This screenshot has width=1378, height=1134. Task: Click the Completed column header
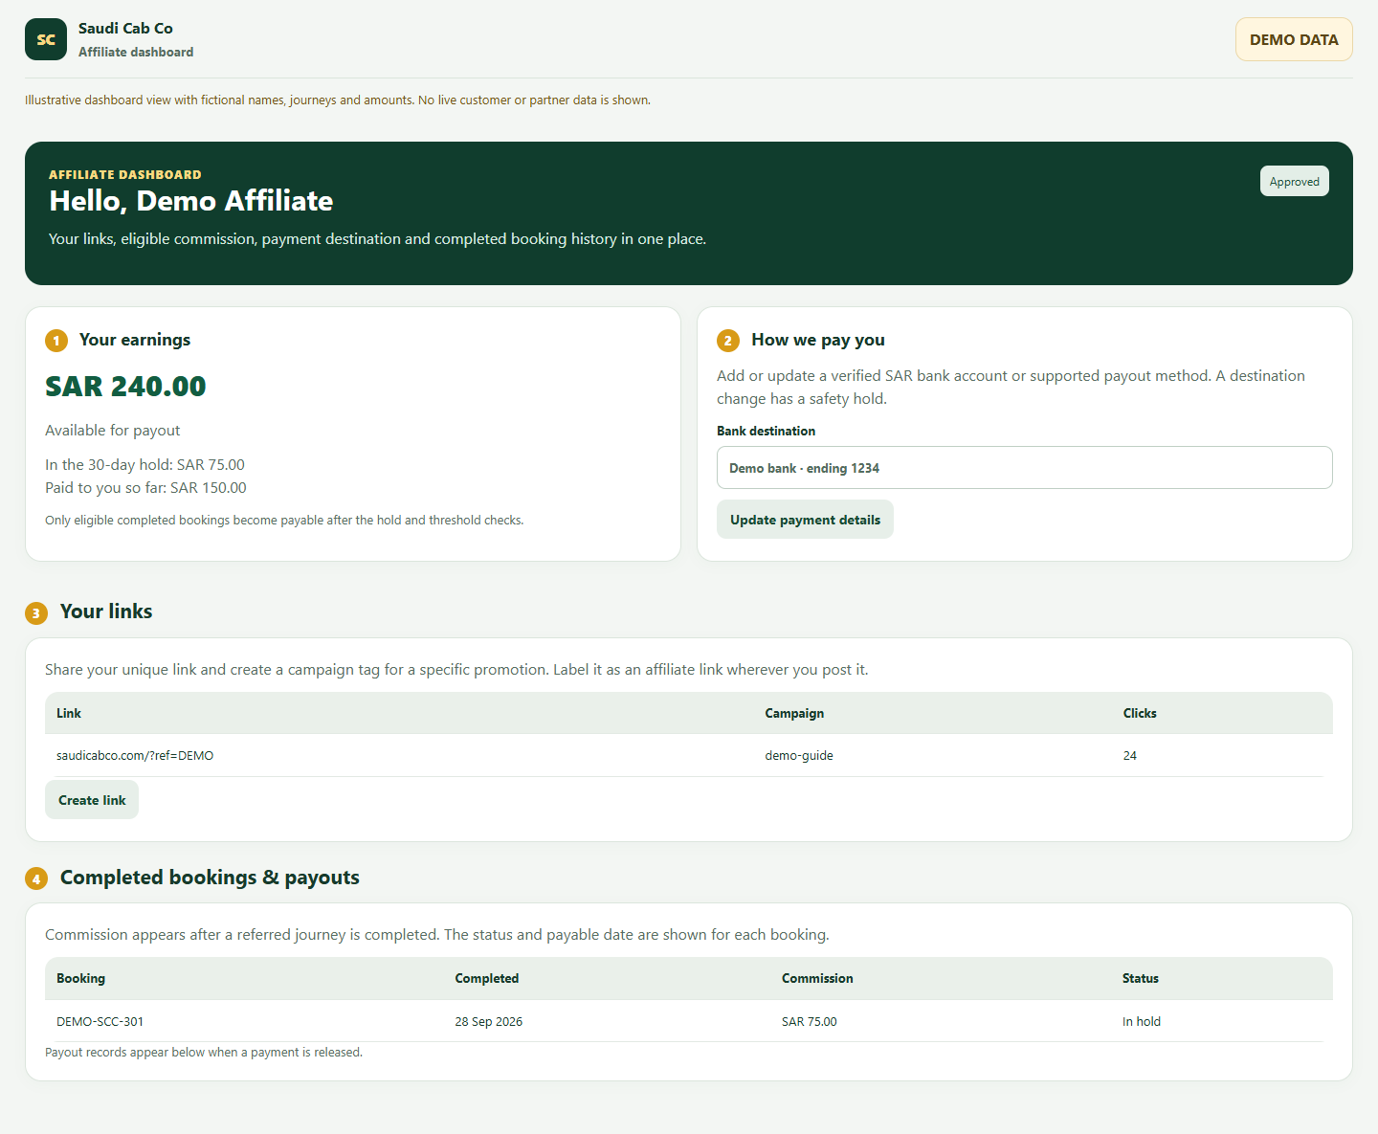[487, 978]
